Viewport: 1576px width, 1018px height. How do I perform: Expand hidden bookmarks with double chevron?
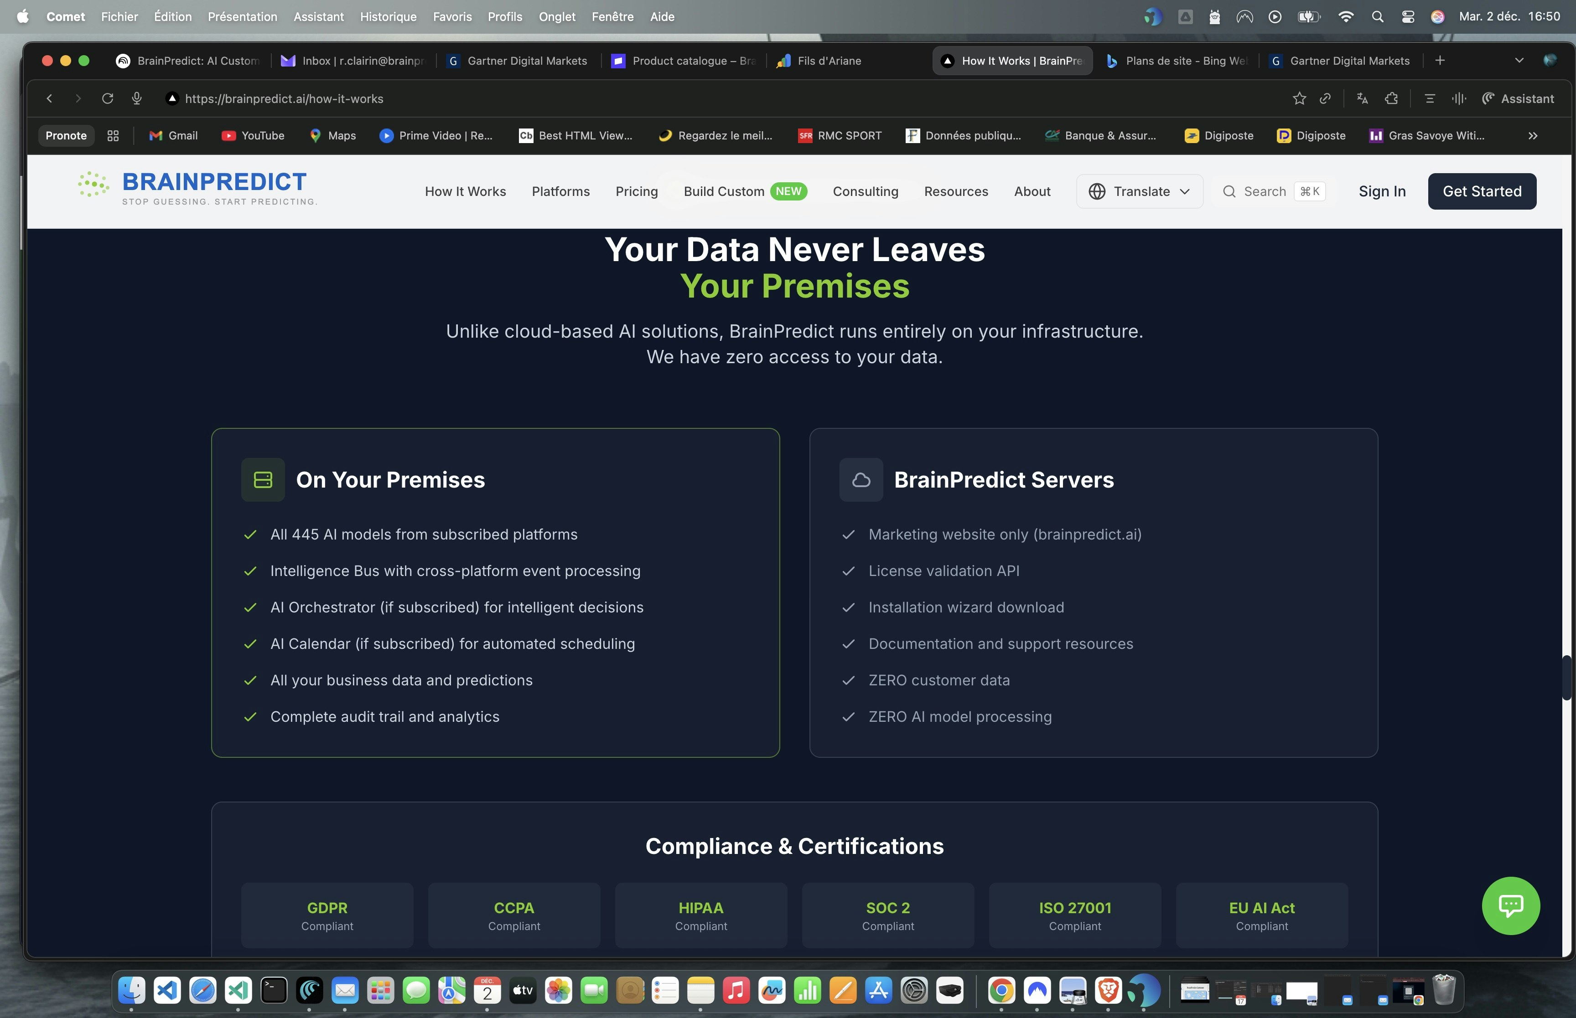tap(1532, 135)
